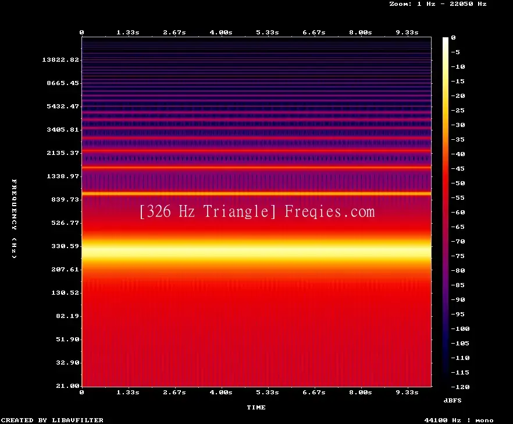
Task: Select the 8665.45 frequency axis label
Action: click(x=63, y=83)
